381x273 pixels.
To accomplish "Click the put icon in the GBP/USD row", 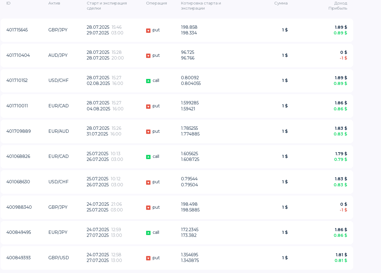I will (x=148, y=258).
